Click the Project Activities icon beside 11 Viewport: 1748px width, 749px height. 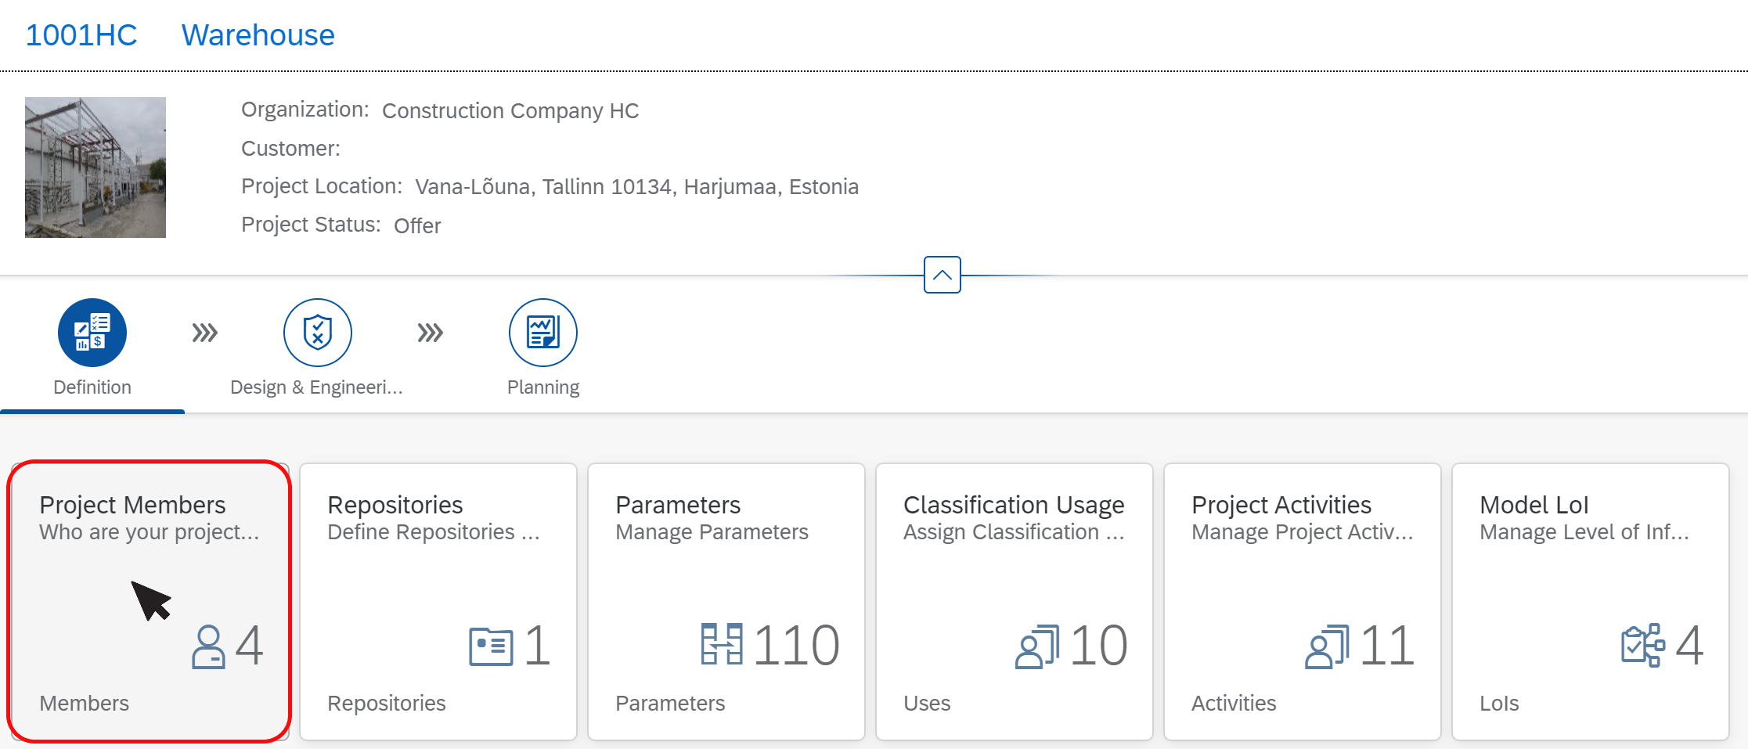(x=1327, y=646)
